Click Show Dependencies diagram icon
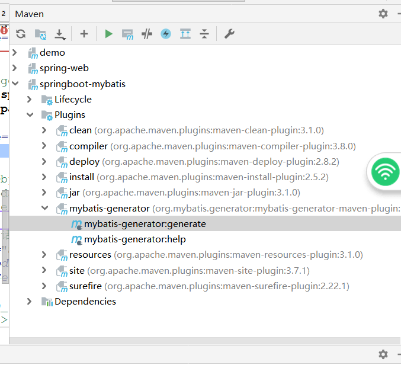The height and width of the screenshot is (368, 401). 185,34
